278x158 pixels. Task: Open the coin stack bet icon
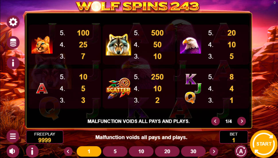(13, 43)
